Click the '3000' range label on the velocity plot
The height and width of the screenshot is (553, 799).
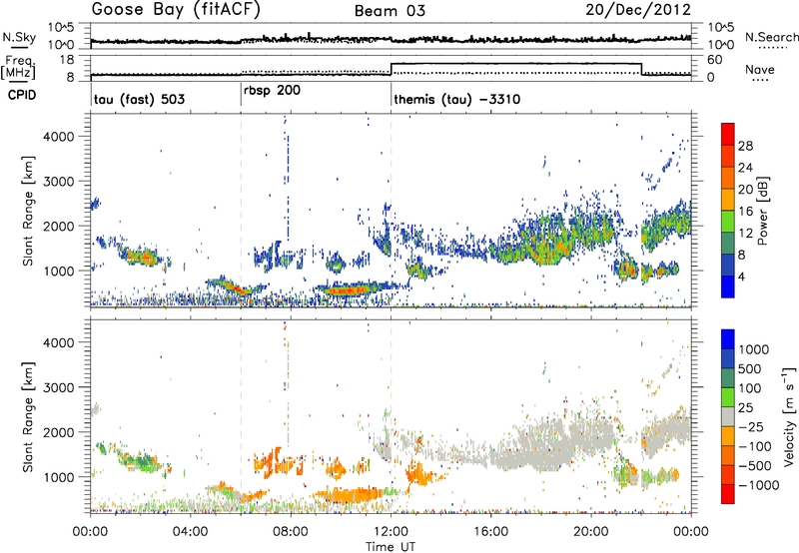(x=58, y=387)
